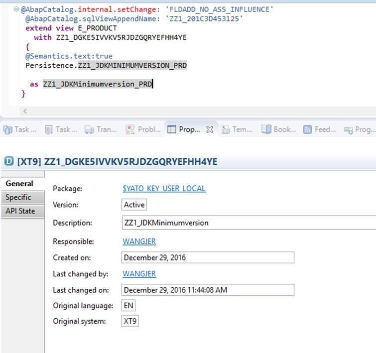
Task: Click the Problems tab icon
Action: 130,130
